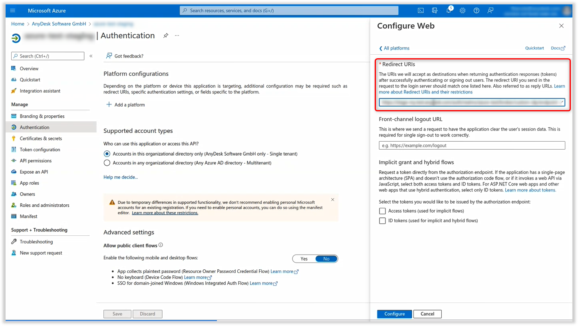Click the Front-channel logout URL field
The height and width of the screenshot is (326, 578).
(472, 145)
